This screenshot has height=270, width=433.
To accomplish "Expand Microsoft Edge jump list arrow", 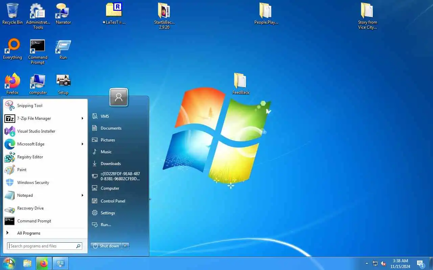I will tap(82, 144).
